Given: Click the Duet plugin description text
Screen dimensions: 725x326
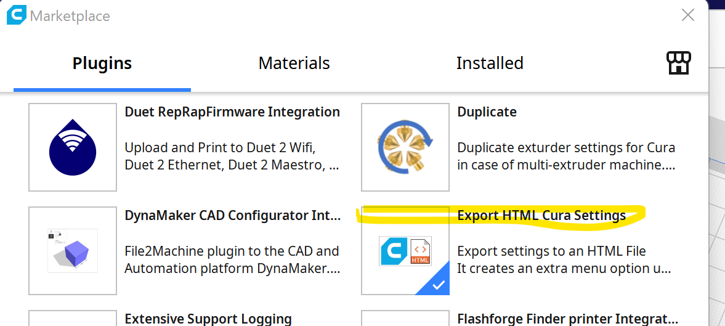Looking at the screenshot, I should point(232,157).
